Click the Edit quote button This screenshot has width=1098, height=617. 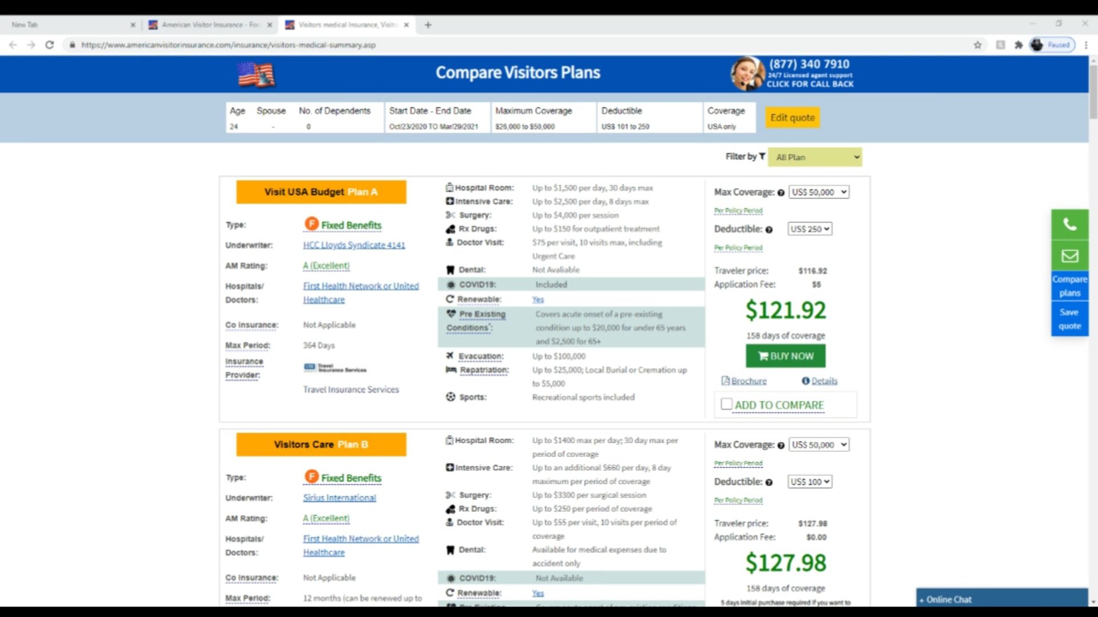(793, 117)
